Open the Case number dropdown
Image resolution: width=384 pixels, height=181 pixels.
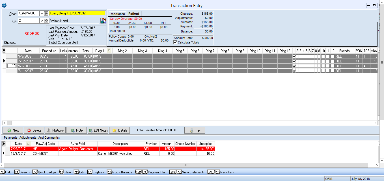(41, 20)
